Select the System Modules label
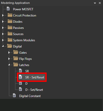The height and width of the screenshot is (111, 103). tap(24, 40)
